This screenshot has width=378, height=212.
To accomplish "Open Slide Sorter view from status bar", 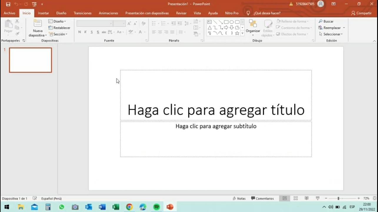I will pyautogui.click(x=296, y=198).
